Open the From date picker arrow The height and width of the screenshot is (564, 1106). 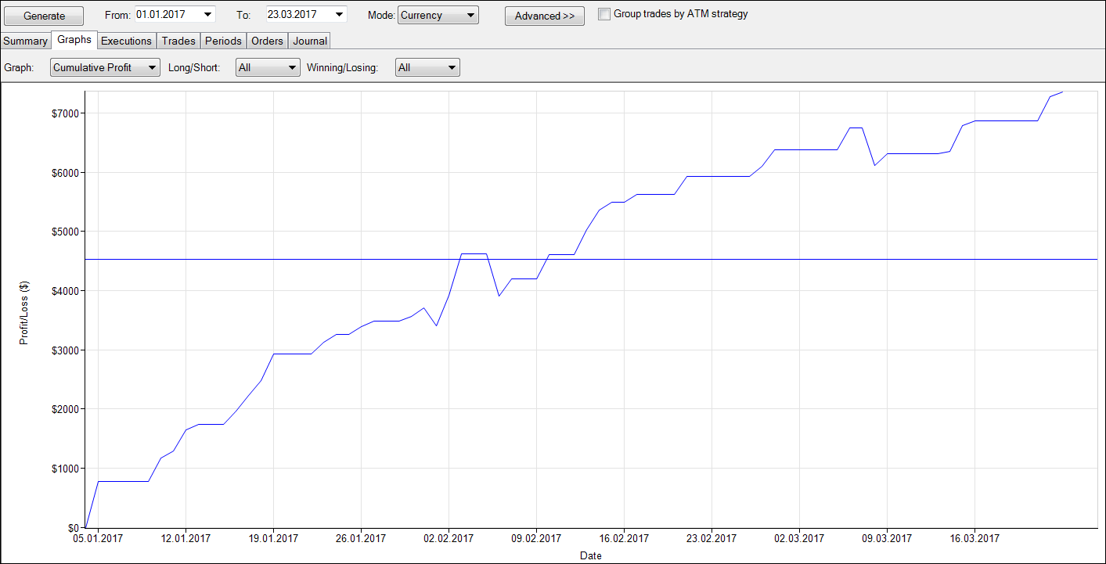tap(207, 15)
